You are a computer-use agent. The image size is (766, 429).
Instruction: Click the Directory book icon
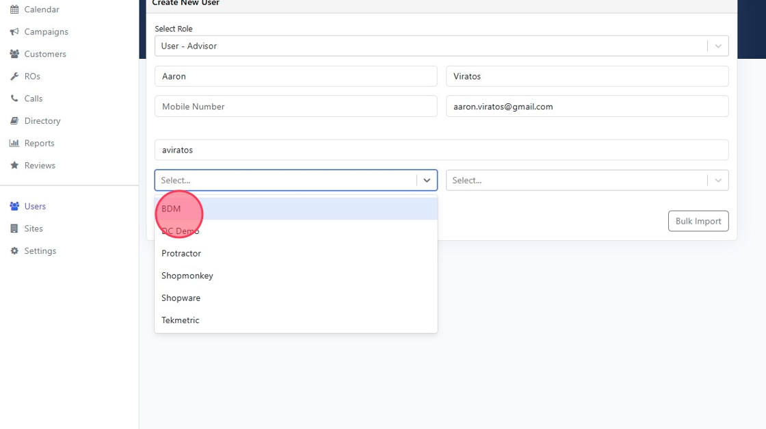(14, 120)
